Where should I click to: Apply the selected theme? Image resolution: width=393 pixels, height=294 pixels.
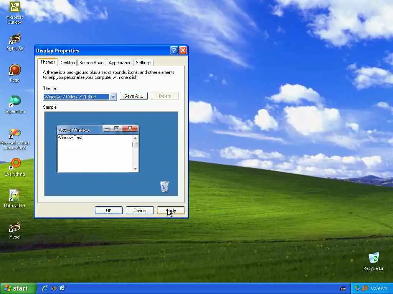pyautogui.click(x=171, y=211)
